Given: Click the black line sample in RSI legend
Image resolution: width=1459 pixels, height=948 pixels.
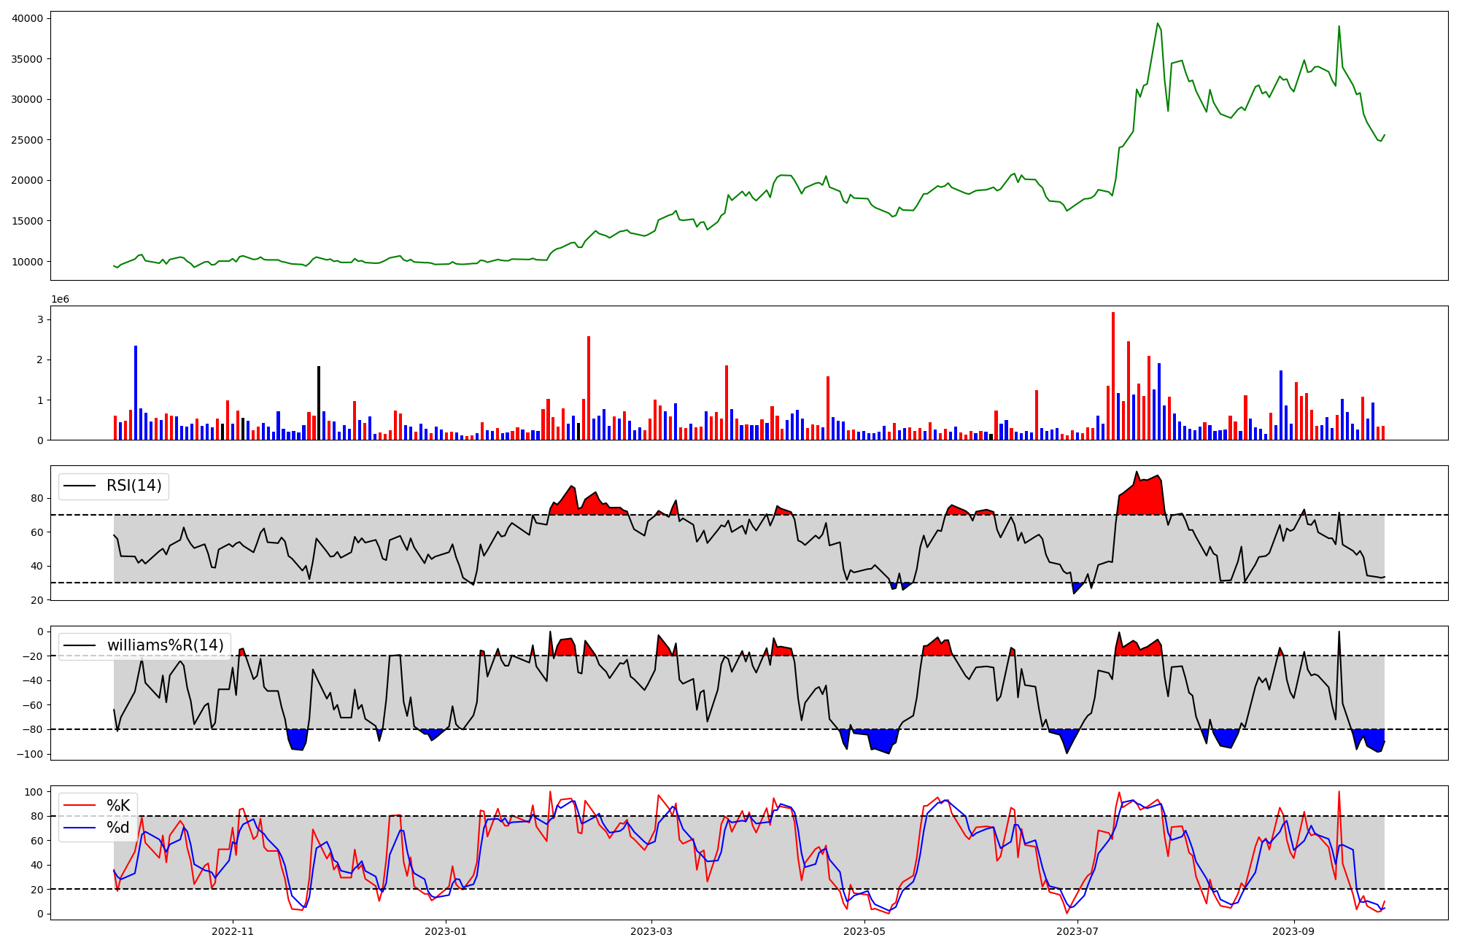Looking at the screenshot, I should pyautogui.click(x=80, y=486).
